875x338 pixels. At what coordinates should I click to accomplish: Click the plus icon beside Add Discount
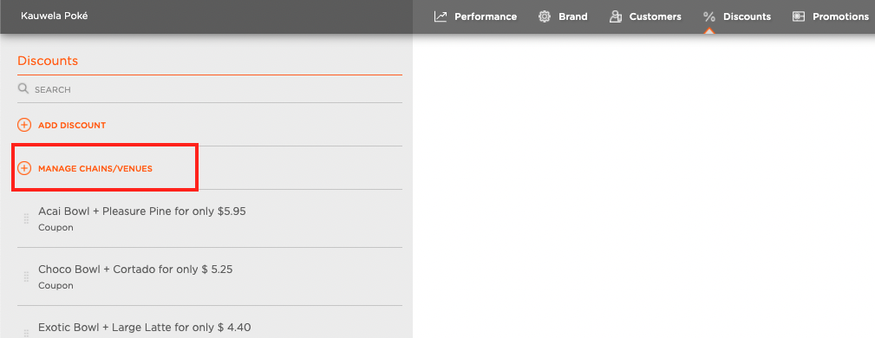[24, 125]
